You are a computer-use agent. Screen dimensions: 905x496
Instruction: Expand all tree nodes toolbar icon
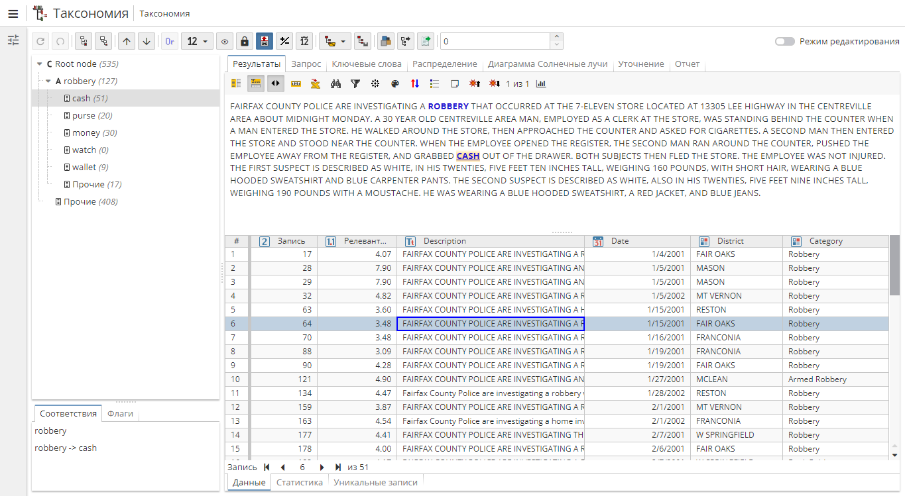84,42
